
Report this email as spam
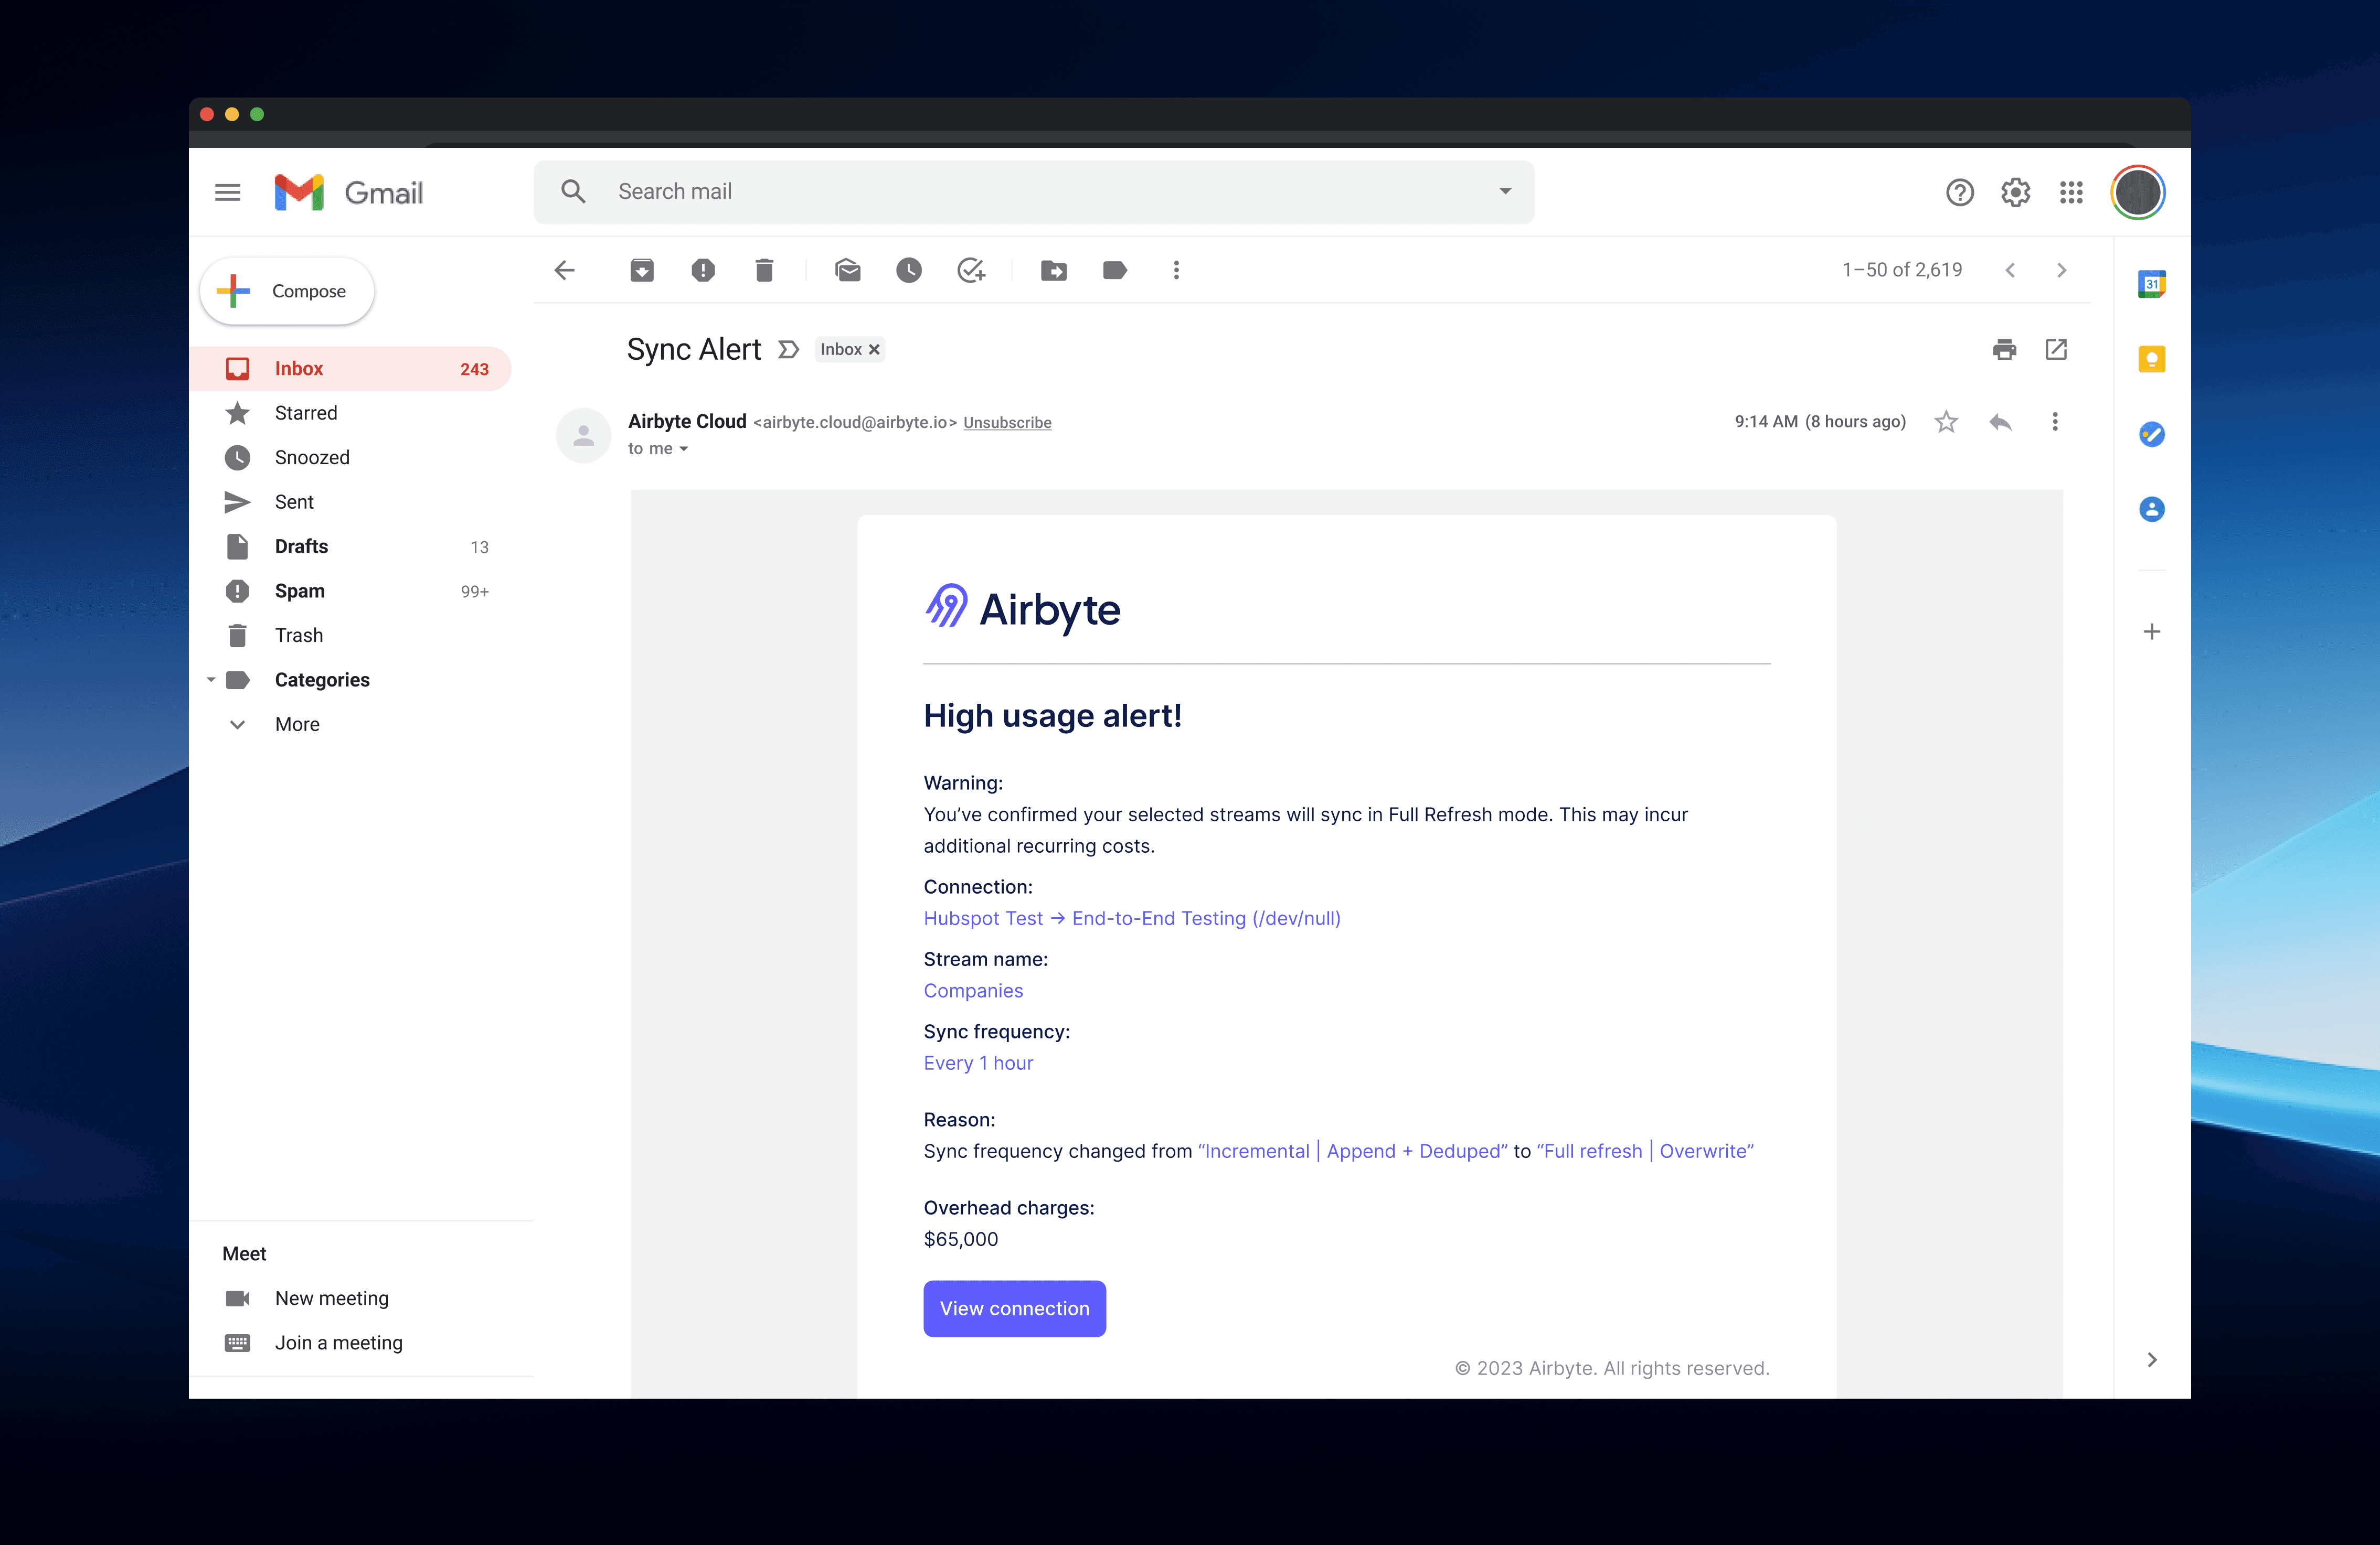(x=703, y=270)
